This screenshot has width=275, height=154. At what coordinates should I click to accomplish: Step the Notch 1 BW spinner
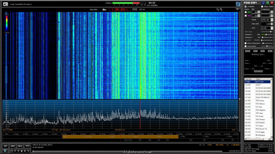point(258,12)
